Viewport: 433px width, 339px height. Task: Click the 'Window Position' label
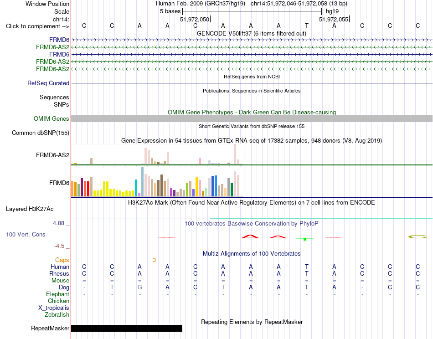tap(47, 4)
